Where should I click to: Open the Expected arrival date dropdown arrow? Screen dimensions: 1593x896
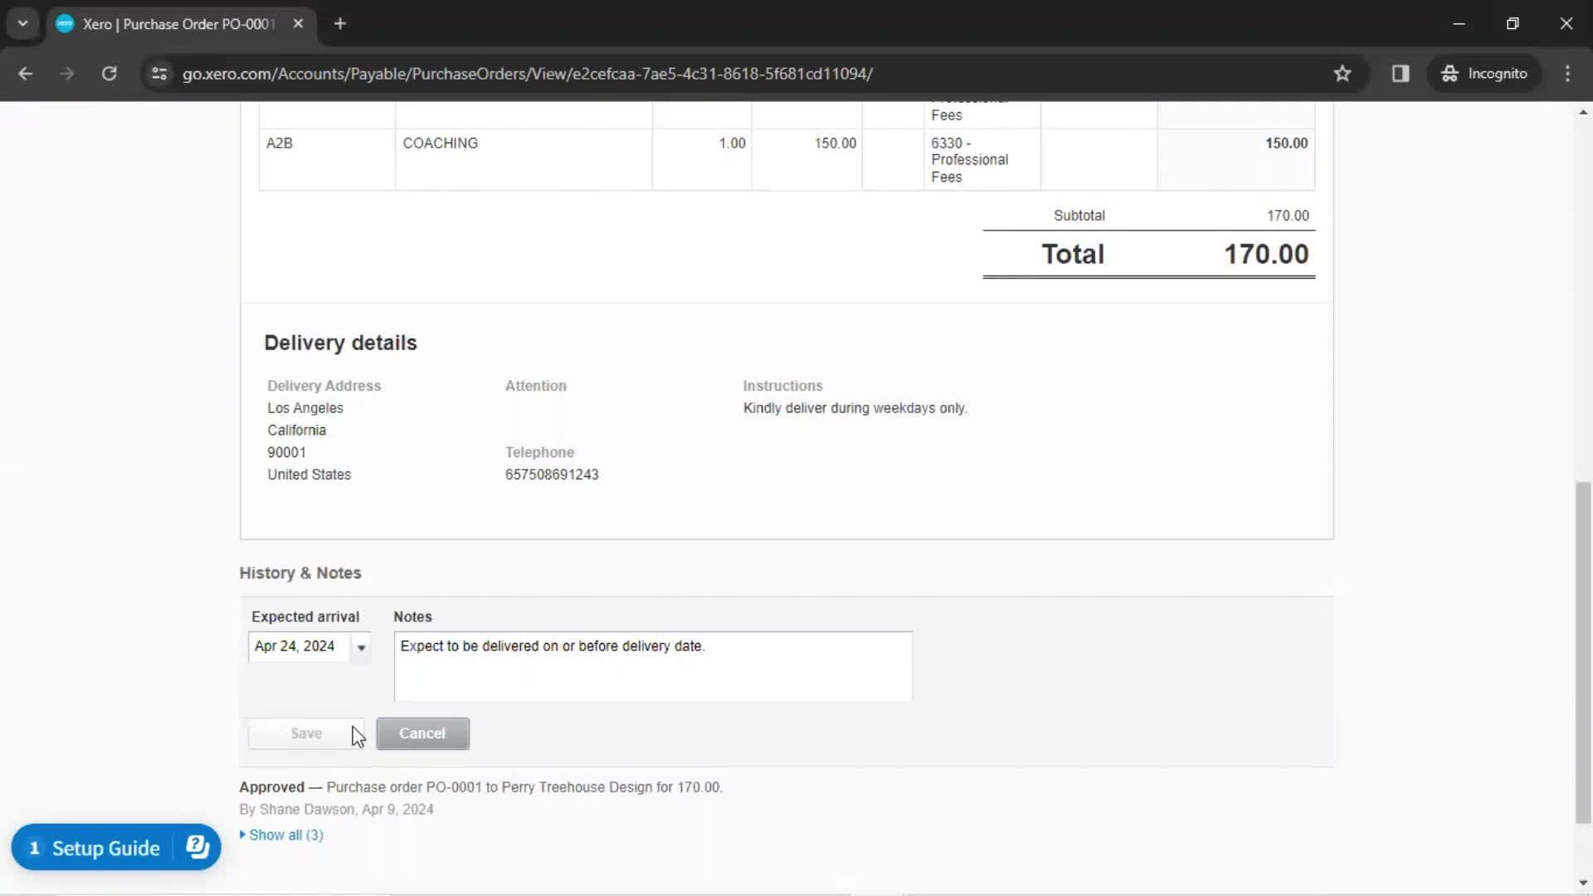click(361, 647)
